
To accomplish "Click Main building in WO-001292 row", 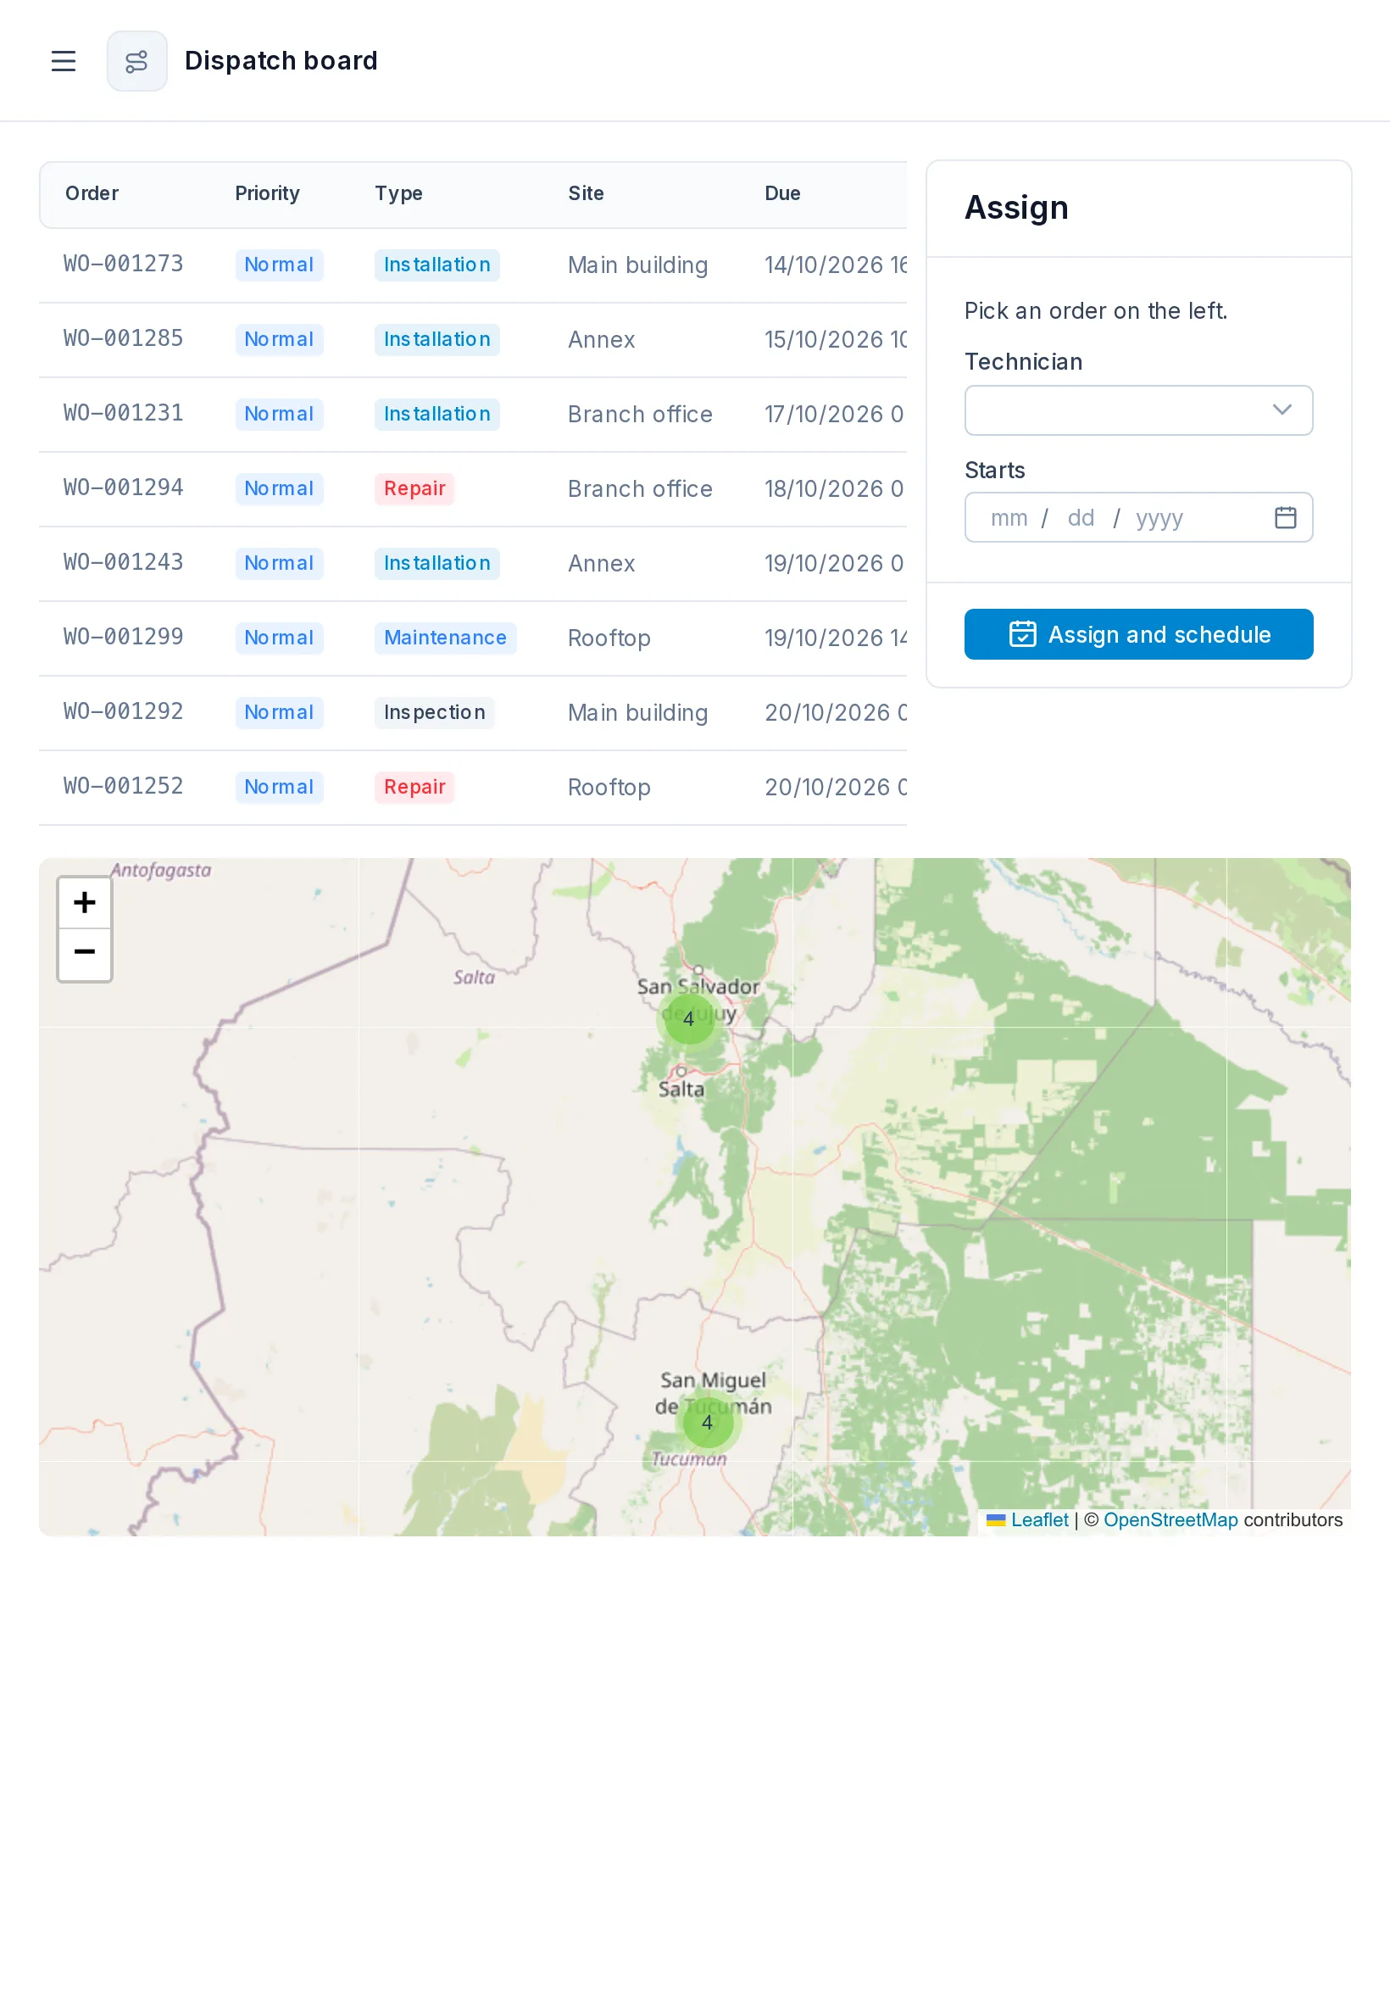I will click(x=637, y=712).
